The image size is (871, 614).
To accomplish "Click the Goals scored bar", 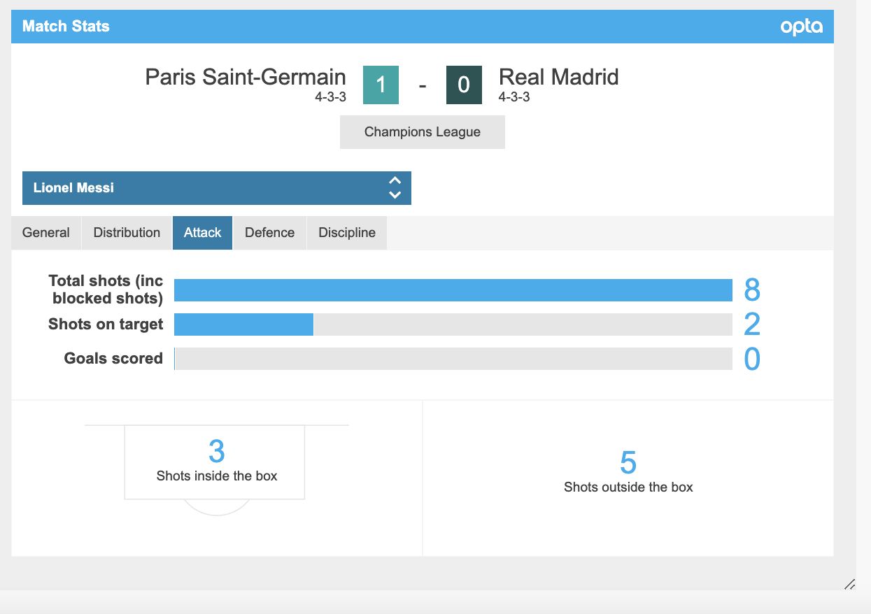I will [453, 359].
